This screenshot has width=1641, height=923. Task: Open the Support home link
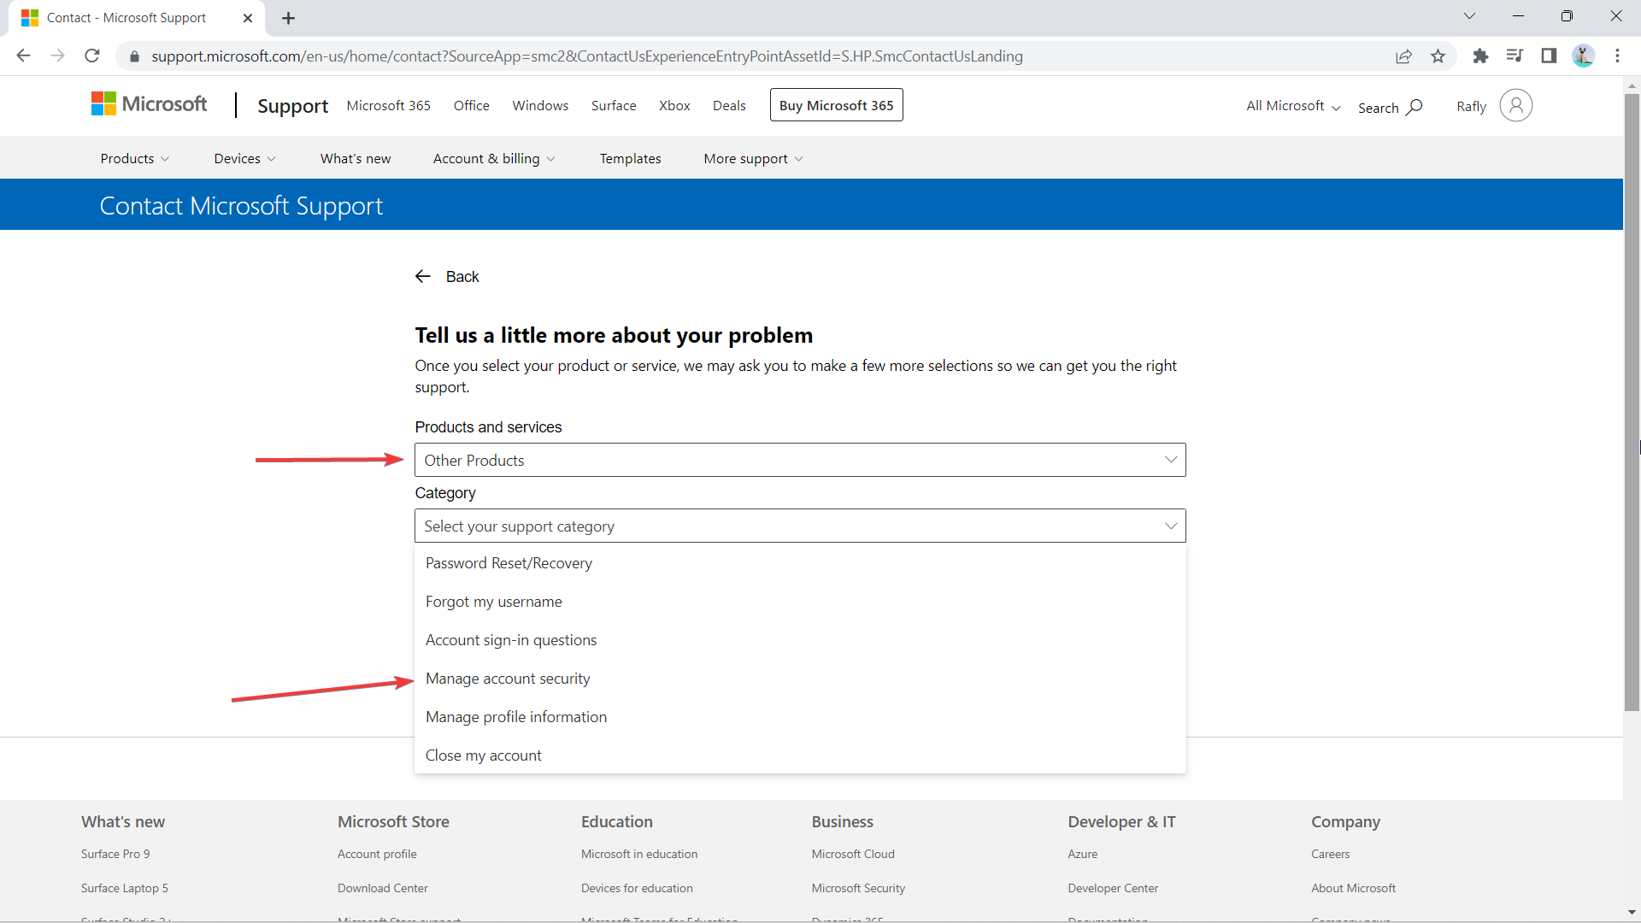tap(292, 105)
